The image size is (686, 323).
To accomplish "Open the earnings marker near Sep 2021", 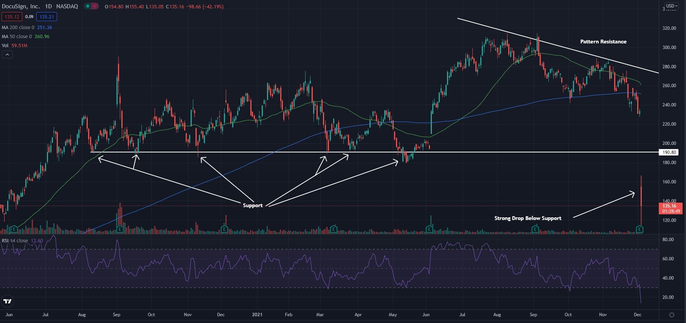I will pyautogui.click(x=535, y=229).
